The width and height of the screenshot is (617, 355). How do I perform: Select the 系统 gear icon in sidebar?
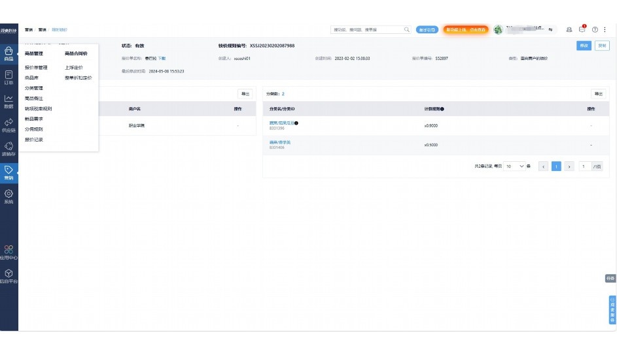(x=9, y=196)
